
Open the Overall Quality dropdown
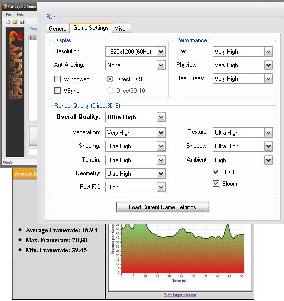click(x=135, y=117)
